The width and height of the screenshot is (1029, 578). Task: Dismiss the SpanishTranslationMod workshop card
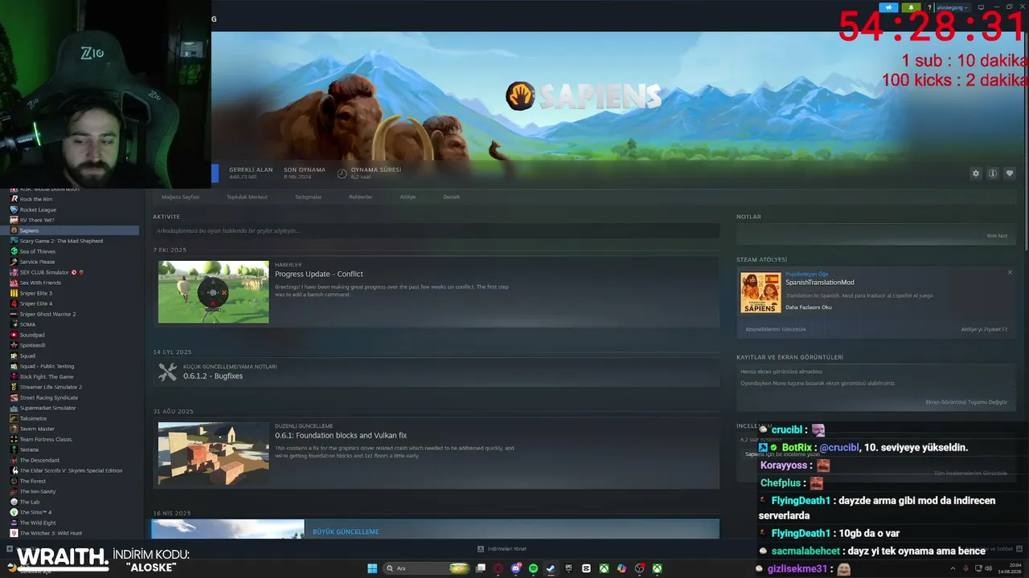pos(1010,272)
